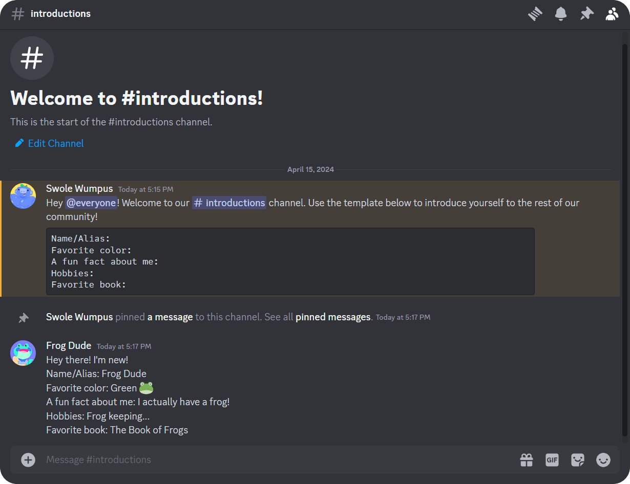
Task: Show the member list
Action: [x=612, y=14]
